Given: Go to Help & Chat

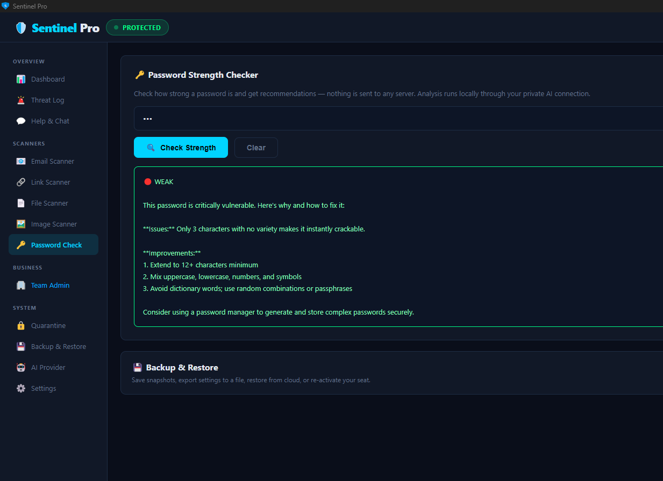Looking at the screenshot, I should point(53,121).
